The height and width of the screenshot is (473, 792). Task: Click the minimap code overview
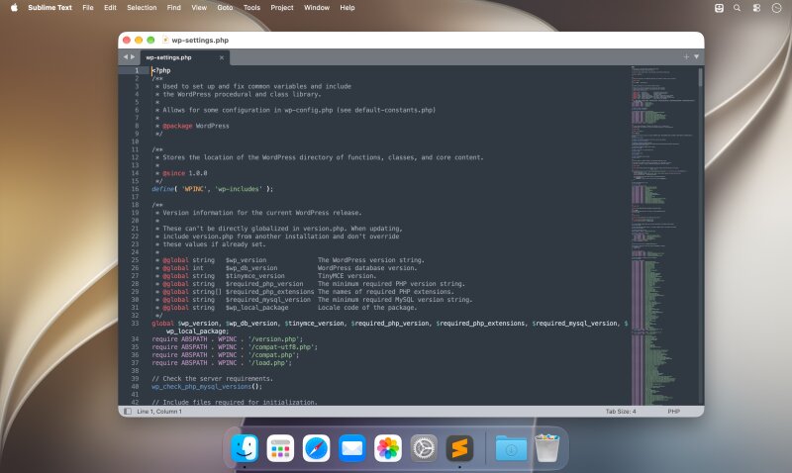coord(663,236)
